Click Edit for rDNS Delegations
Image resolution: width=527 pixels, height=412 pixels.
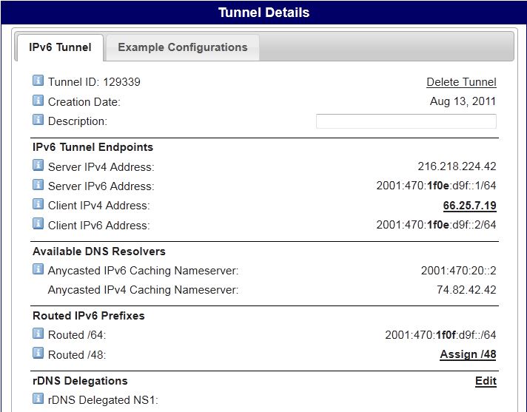click(486, 381)
